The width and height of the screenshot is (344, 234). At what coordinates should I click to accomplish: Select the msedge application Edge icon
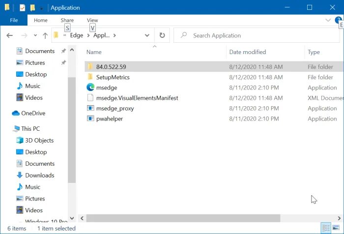coord(90,88)
